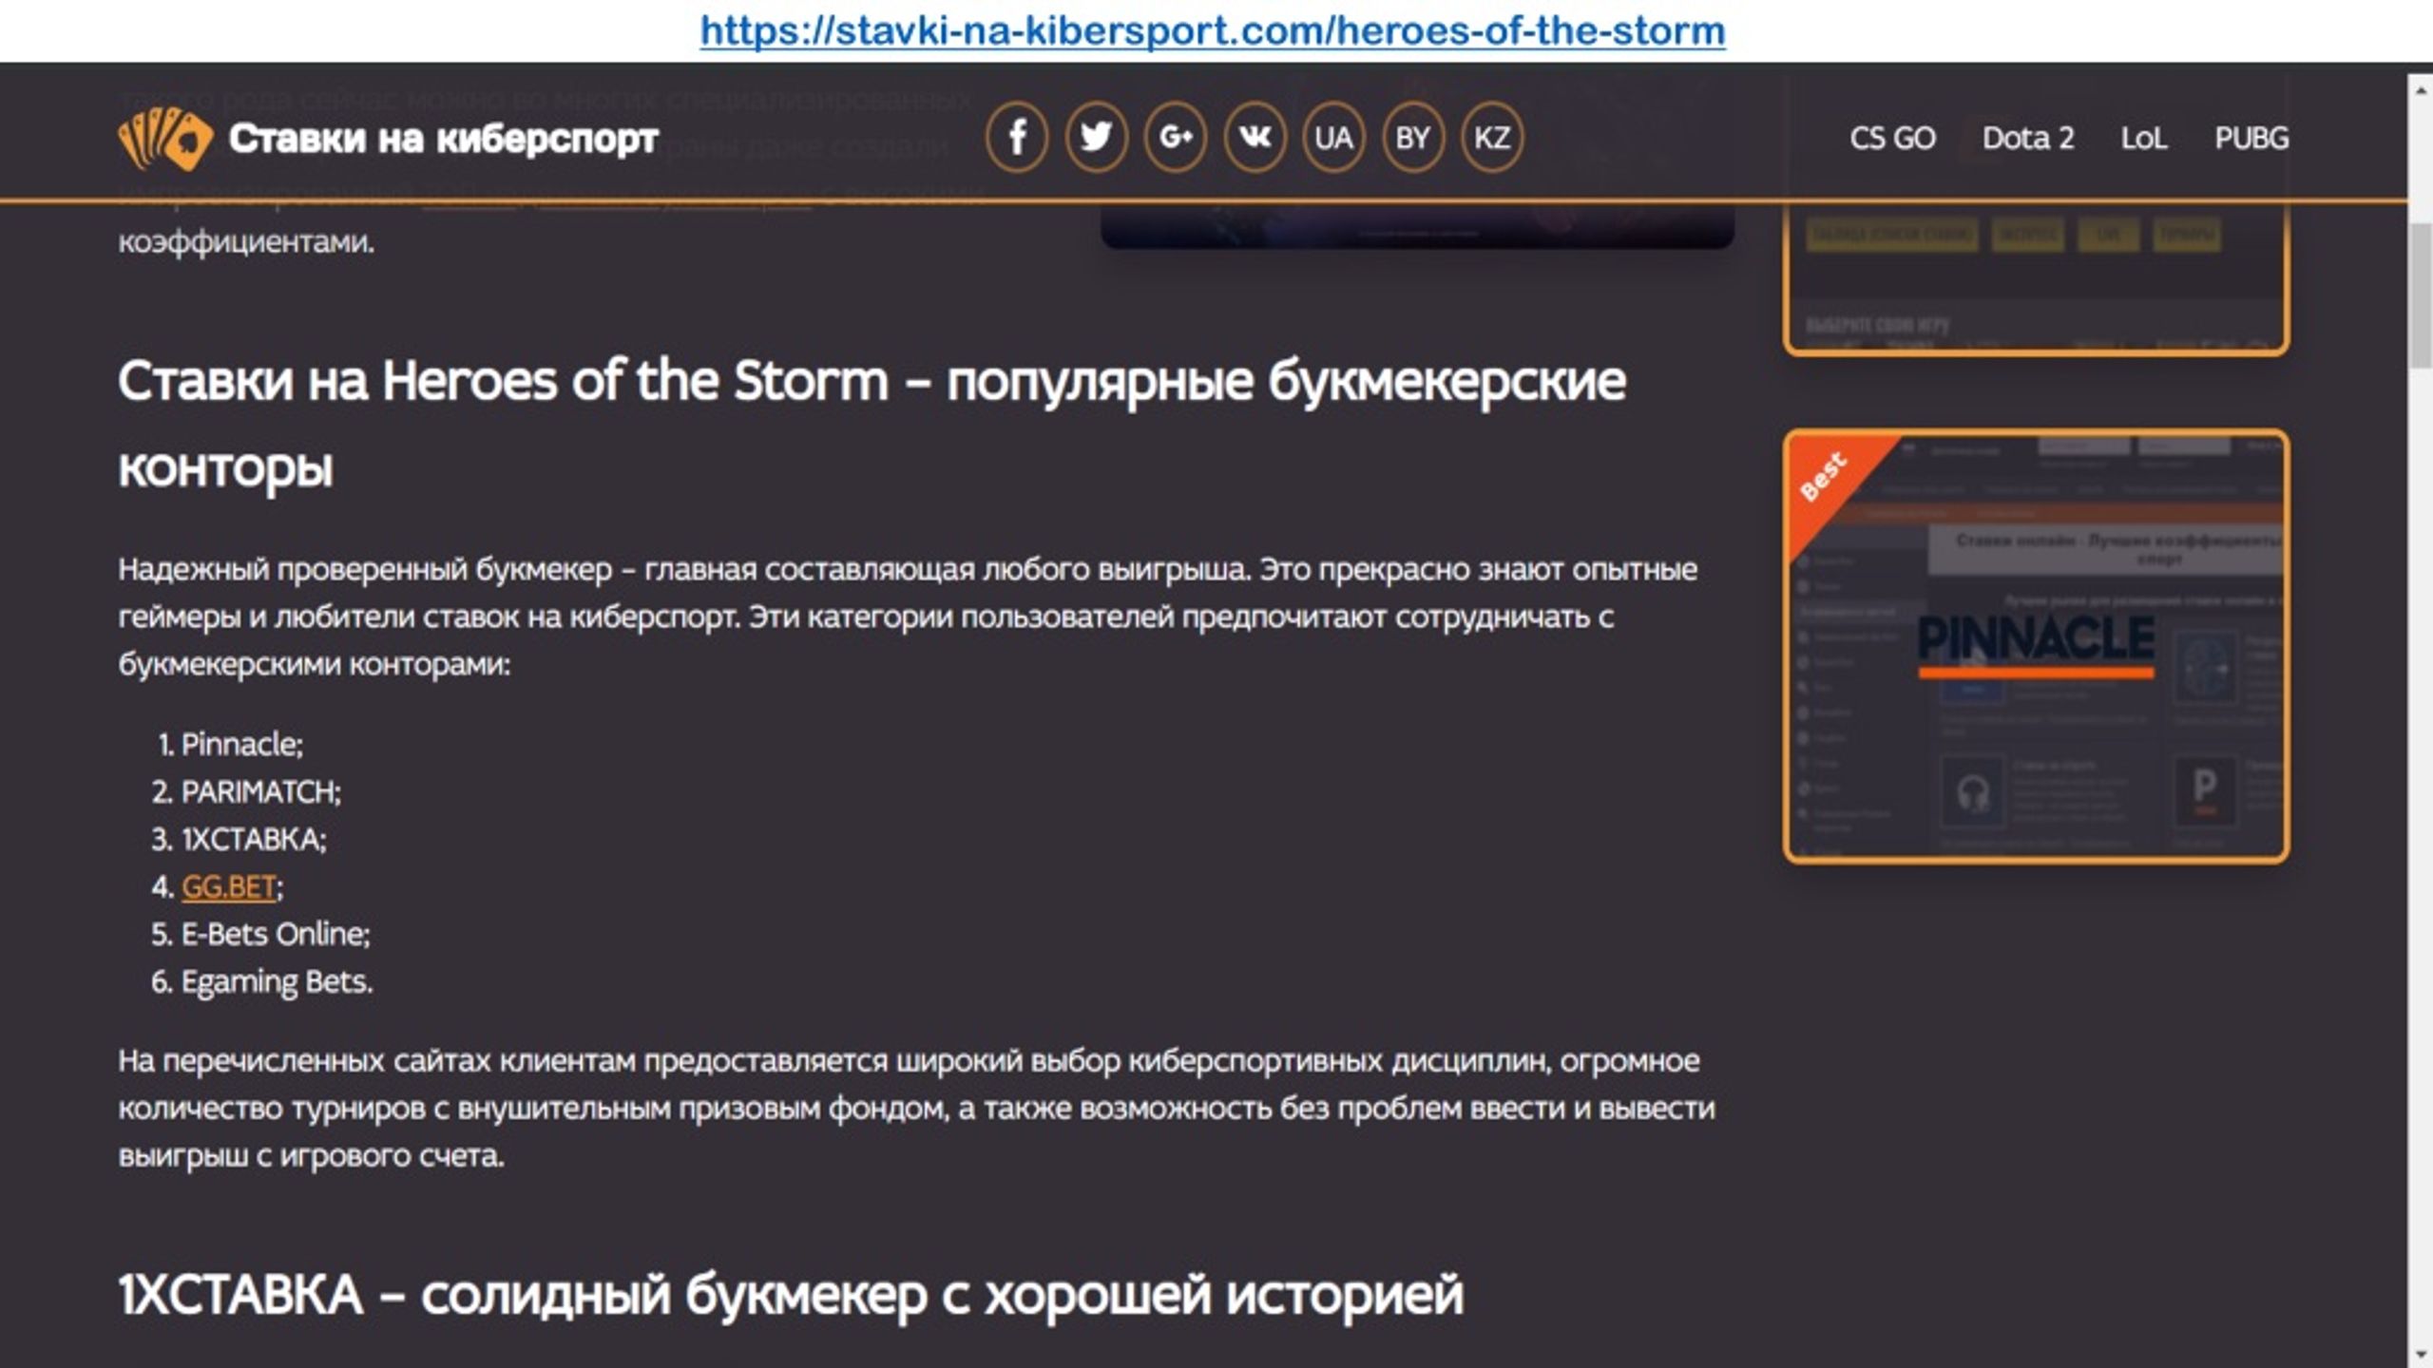Screen dimensions: 2433x1368
Task: Select the KZ country circle button
Action: (1491, 138)
